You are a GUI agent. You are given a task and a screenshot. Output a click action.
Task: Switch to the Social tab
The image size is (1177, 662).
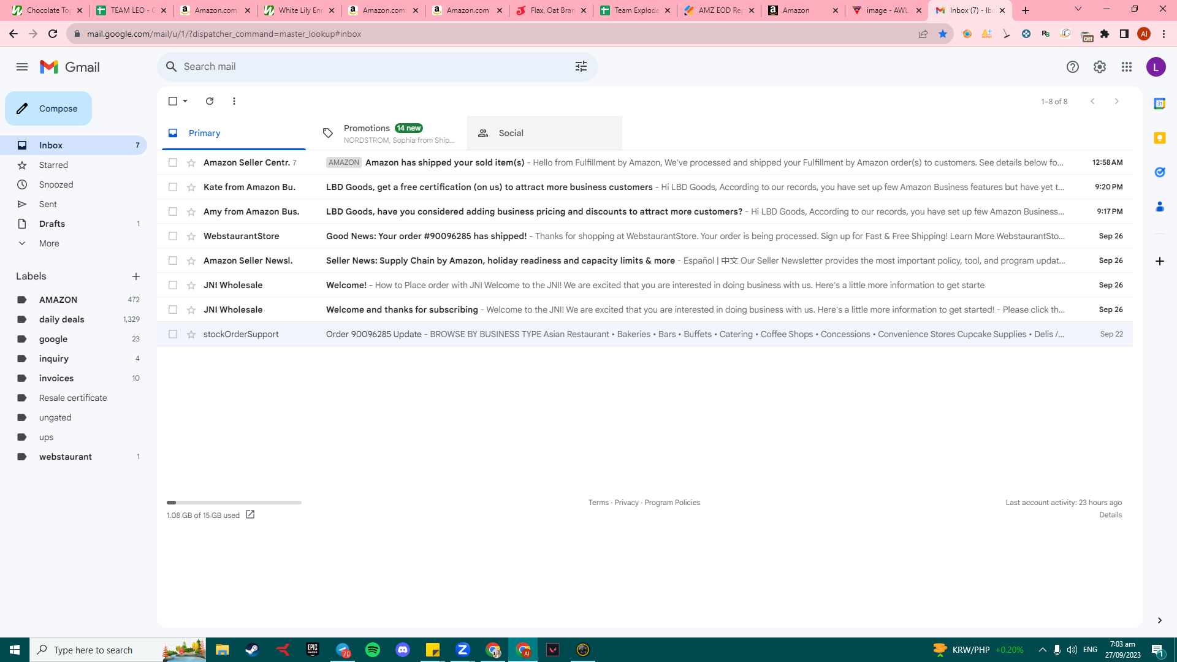coord(544,133)
